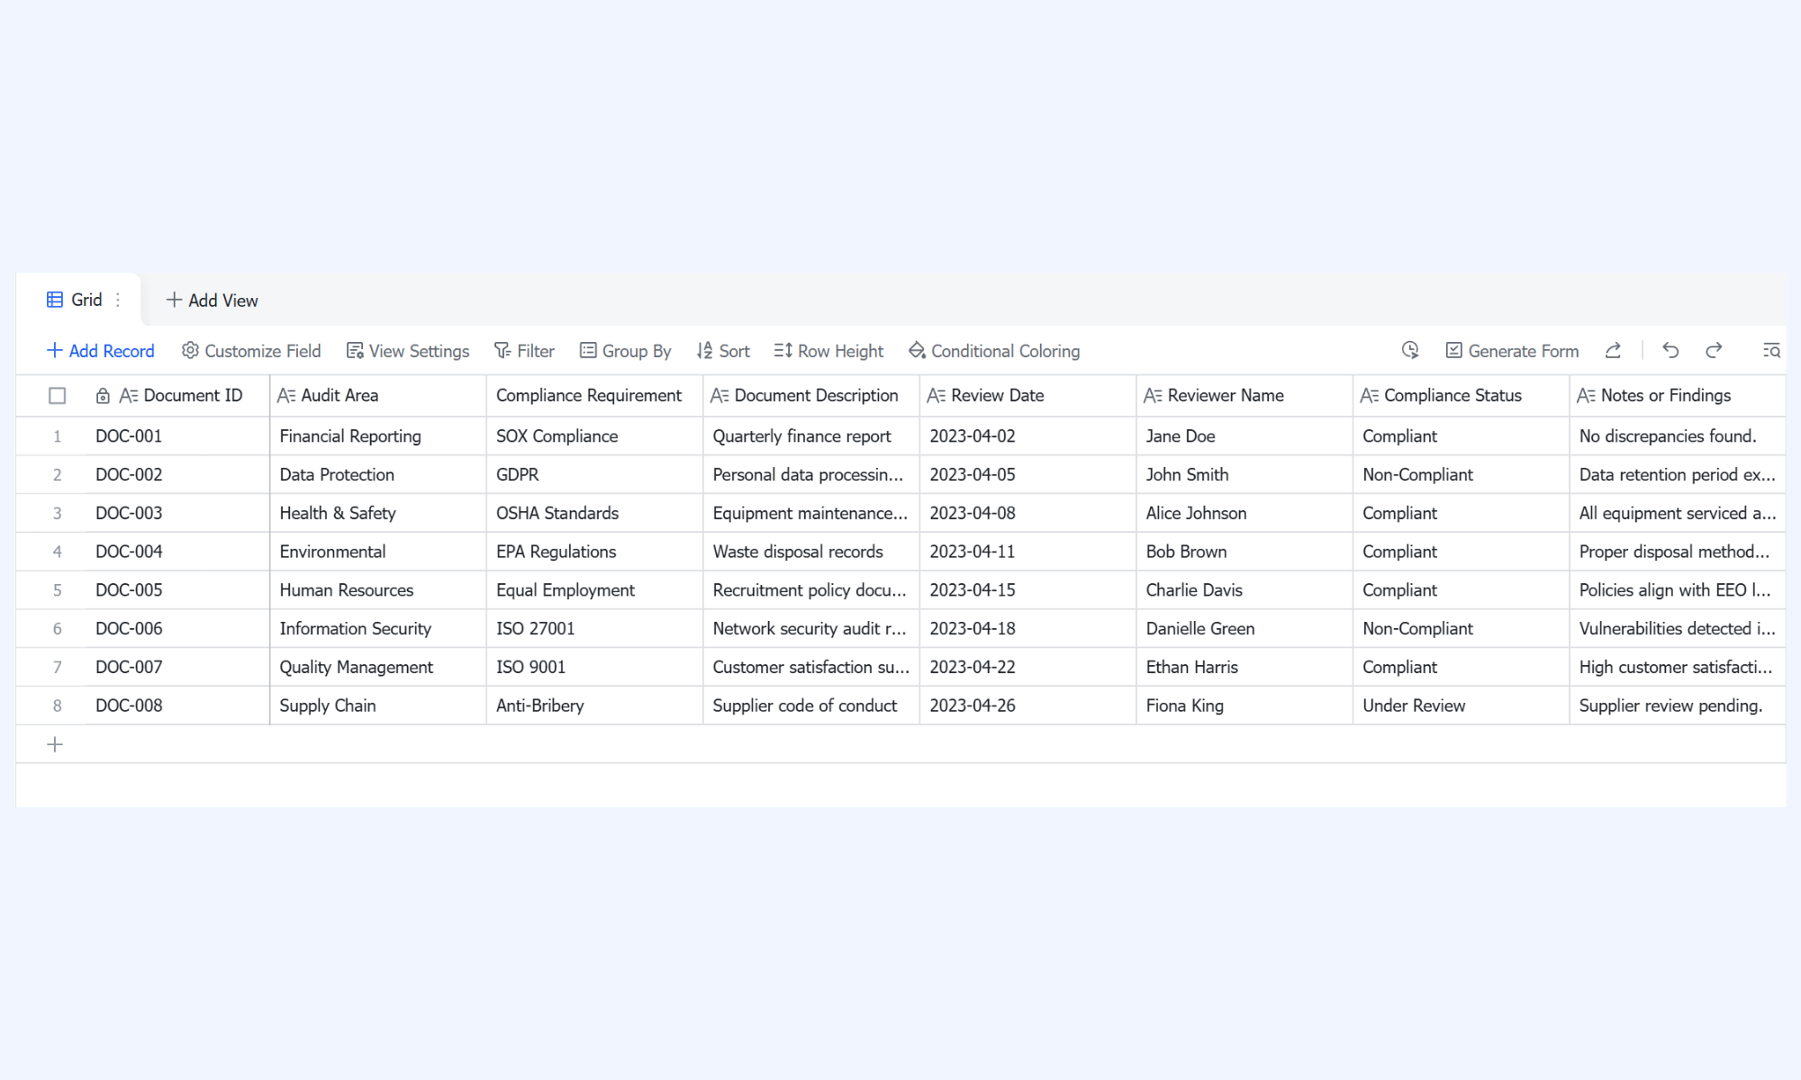Click the lock icon on Document ID column
Viewport: 1801px width, 1080px height.
(x=103, y=395)
